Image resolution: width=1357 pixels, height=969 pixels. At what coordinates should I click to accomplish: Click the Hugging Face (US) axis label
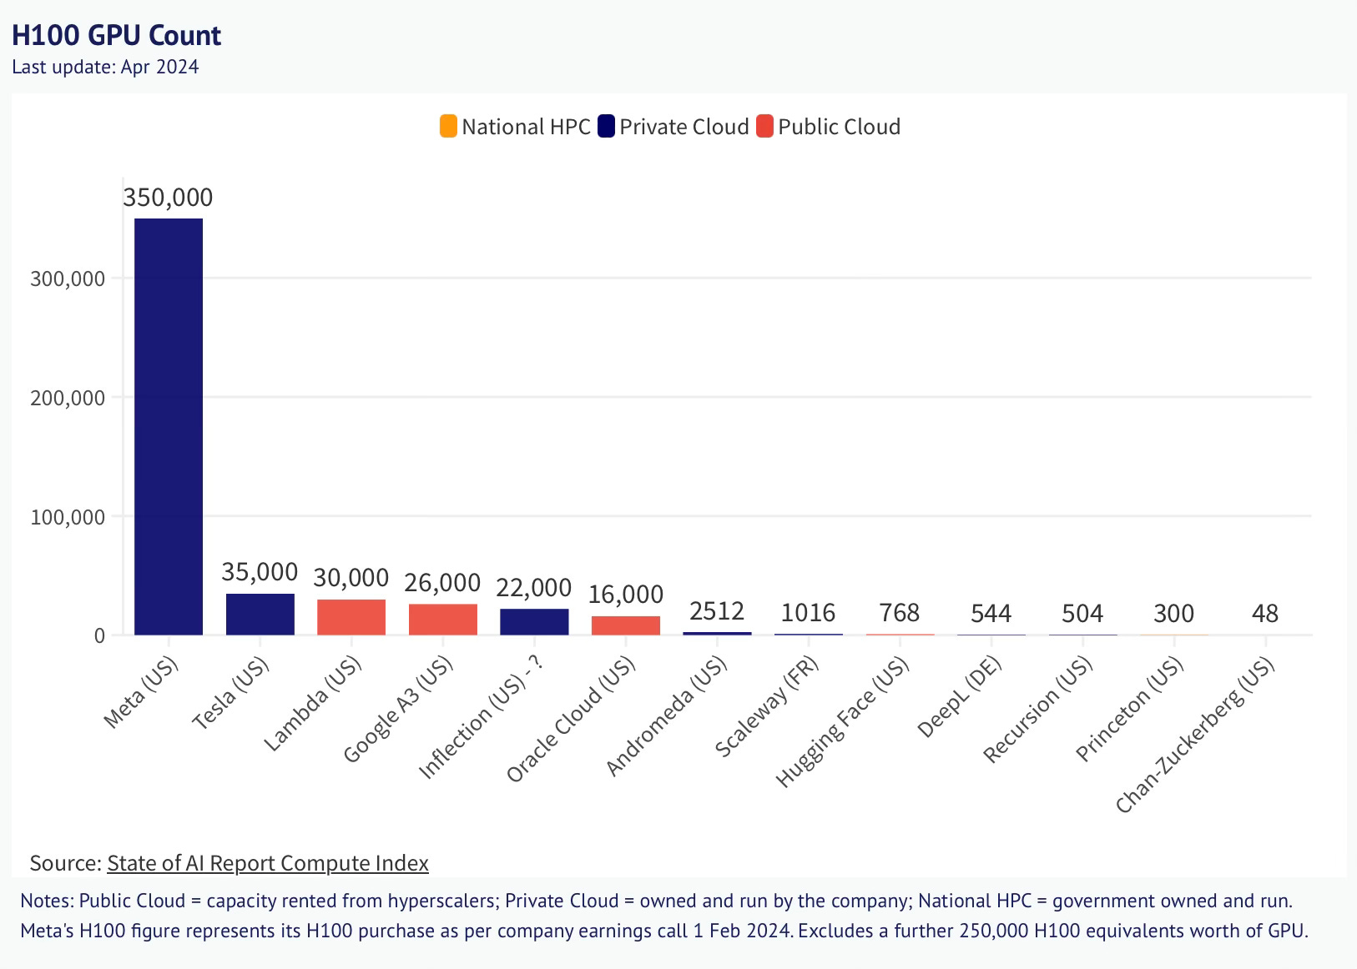tap(842, 722)
